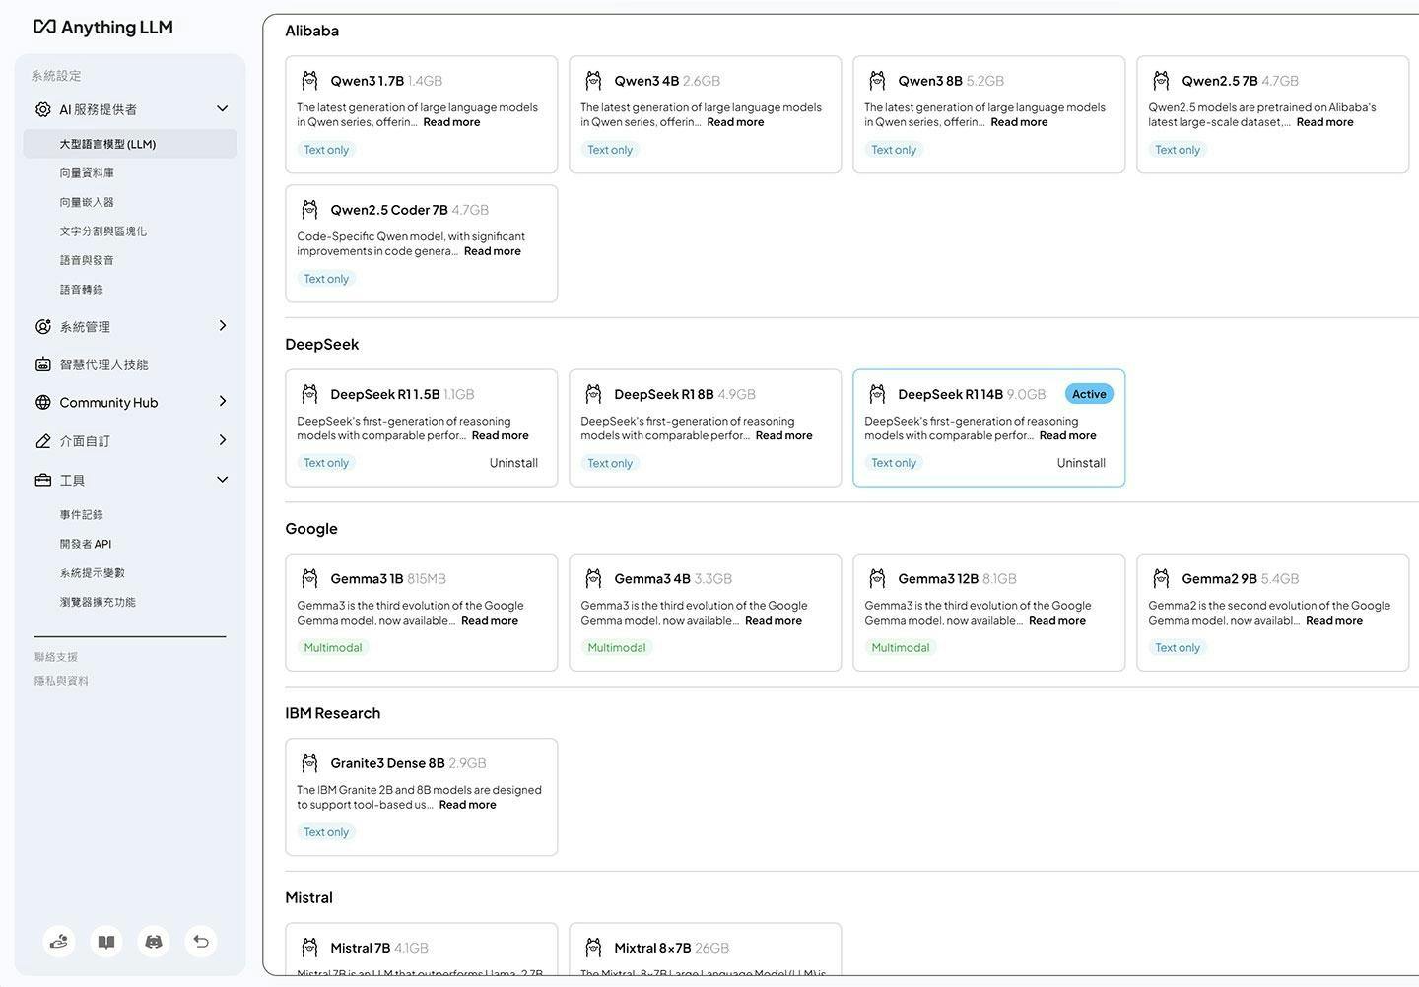
Task: Expand the 系統管理 section chevron
Action: 222,326
